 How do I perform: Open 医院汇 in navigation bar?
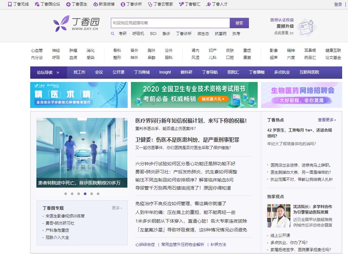[x=233, y=72]
